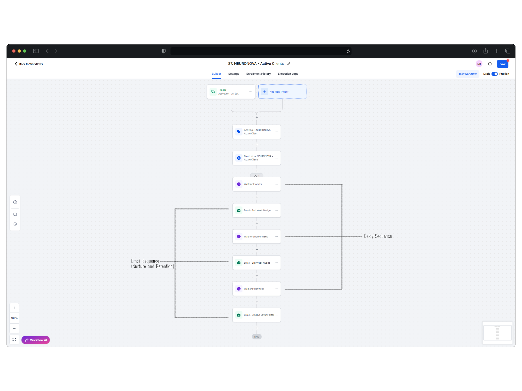
Task: Select Move to NEURONOVA Active Clients icon
Action: click(239, 158)
